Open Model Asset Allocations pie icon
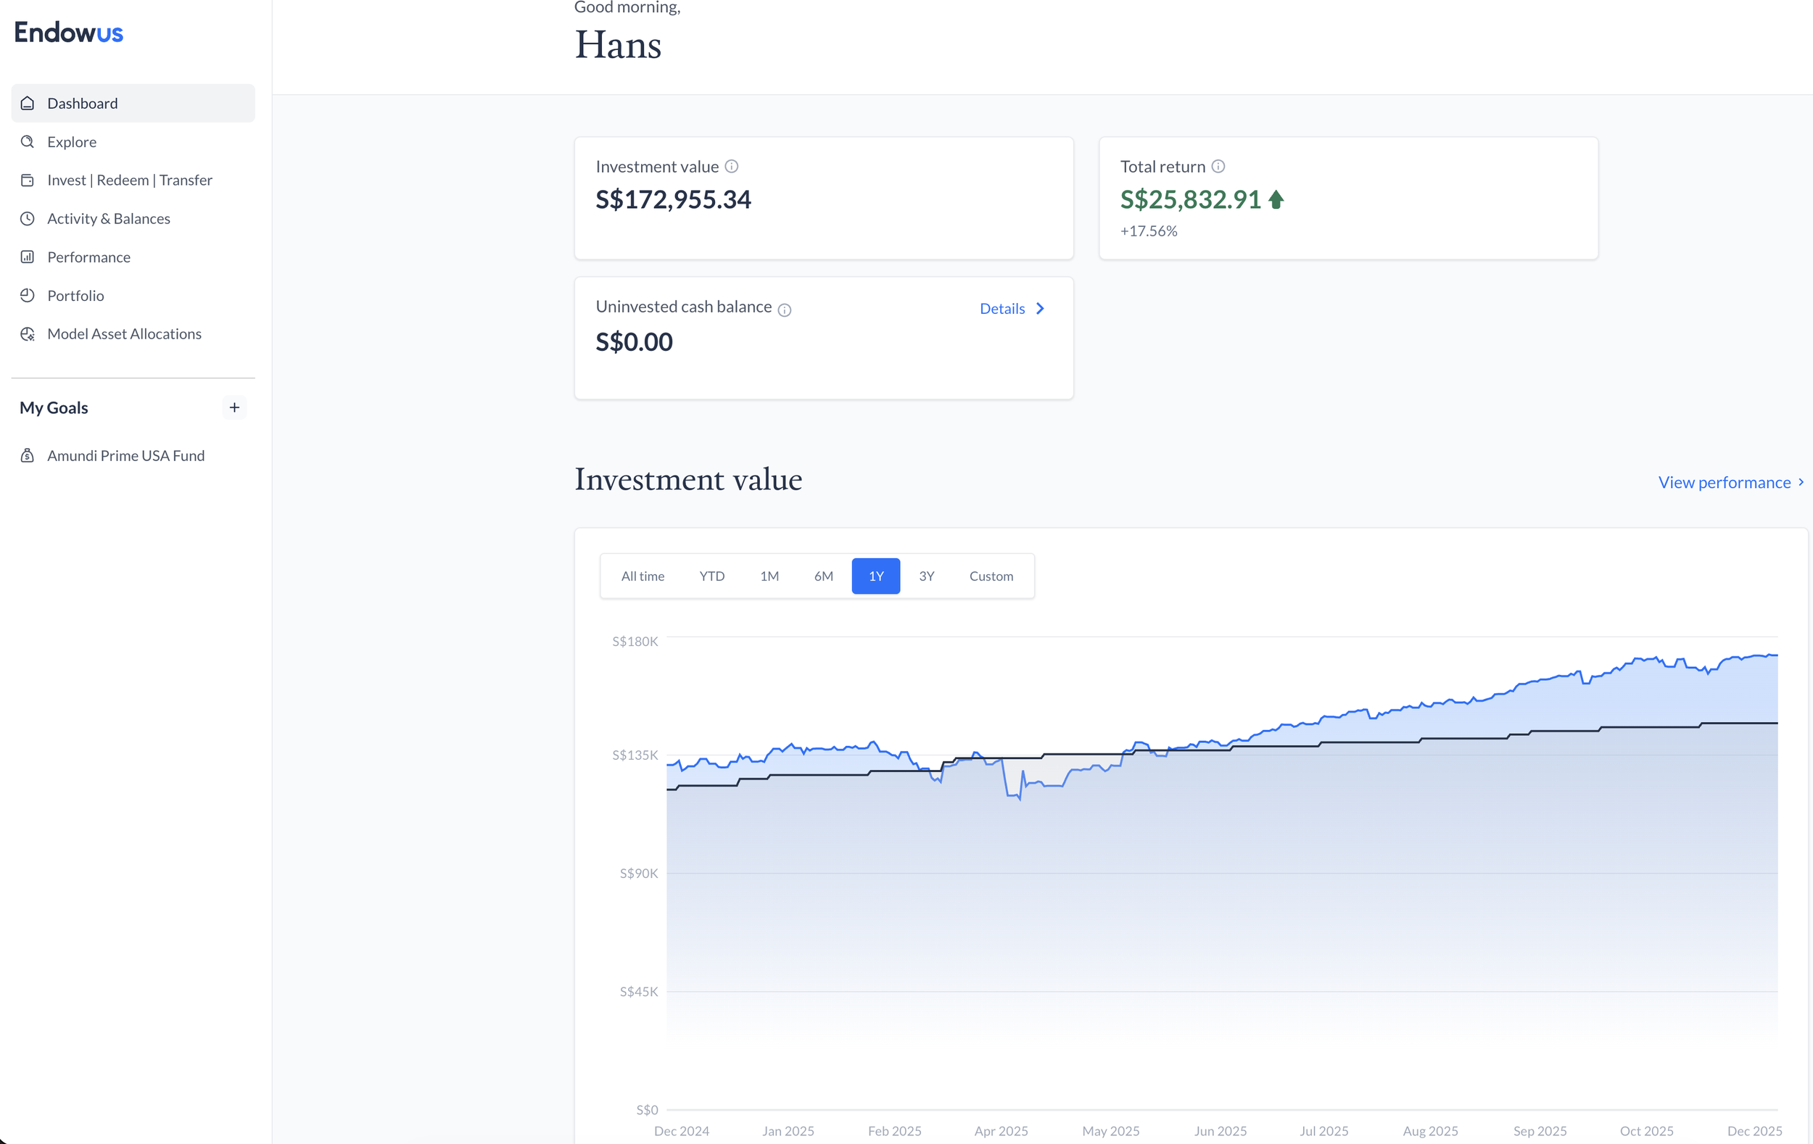 27,333
